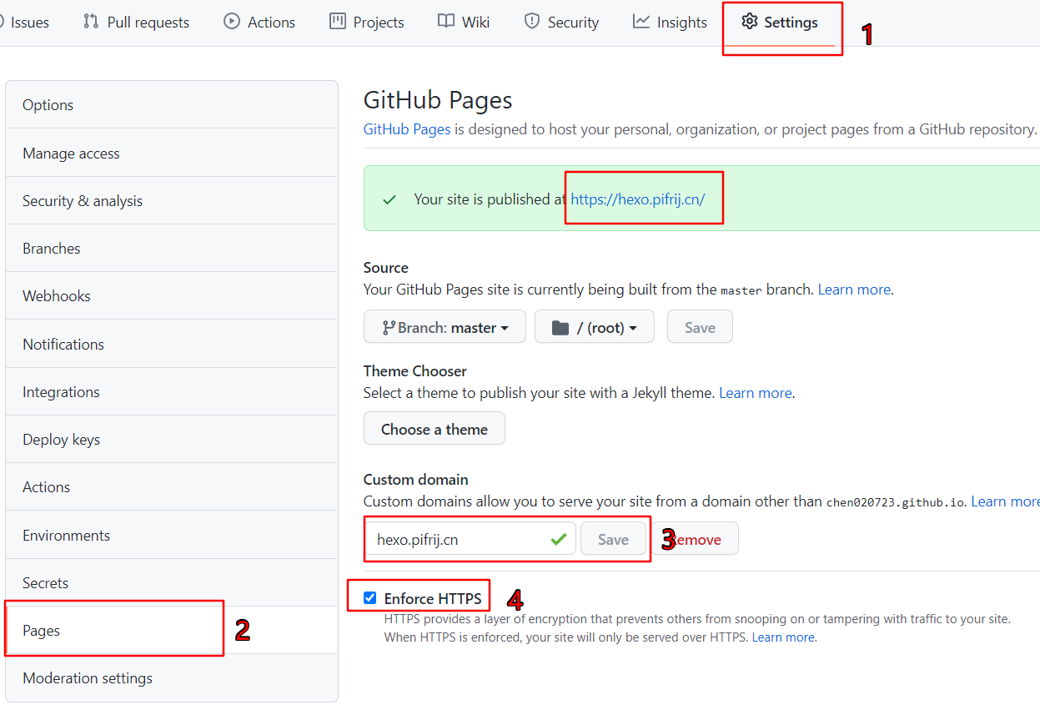
Task: Click the Save button for custom domain
Action: coord(613,539)
